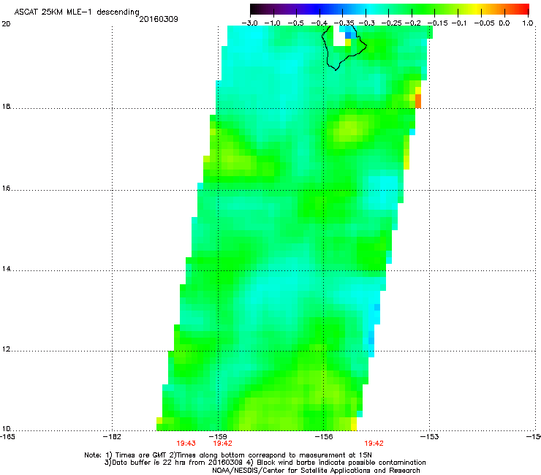
Task: Click the red "19:42" label below -159
Action: 222,444
